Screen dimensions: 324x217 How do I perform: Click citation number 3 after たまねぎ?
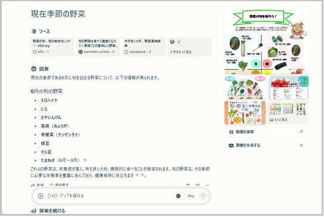(85, 160)
